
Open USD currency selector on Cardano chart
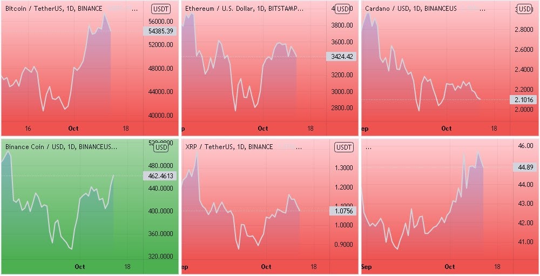pos(524,9)
